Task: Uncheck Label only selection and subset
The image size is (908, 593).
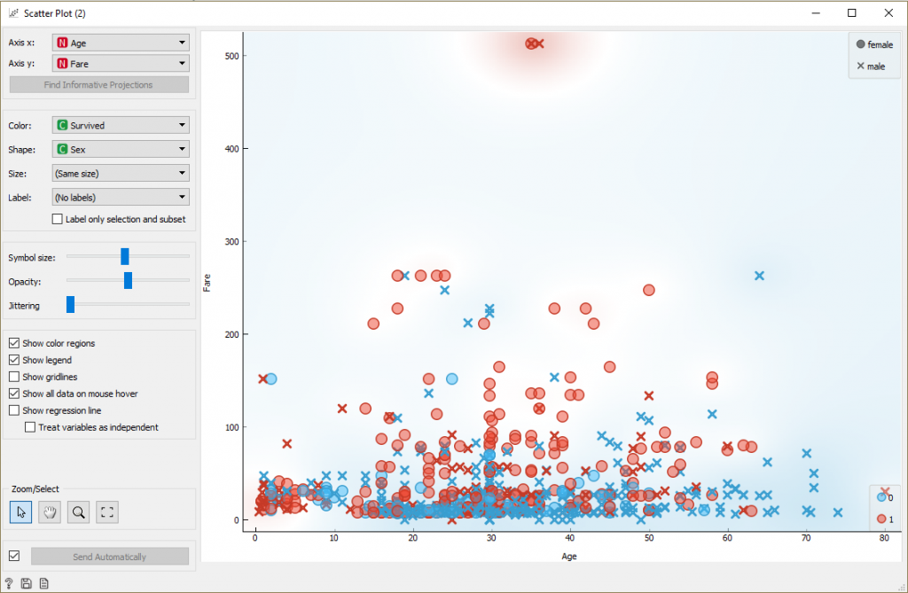Action: [x=57, y=218]
